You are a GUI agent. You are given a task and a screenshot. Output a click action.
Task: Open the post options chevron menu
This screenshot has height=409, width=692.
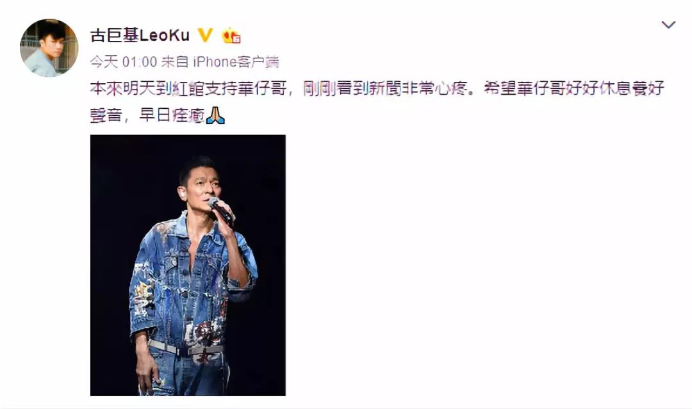[x=668, y=25]
